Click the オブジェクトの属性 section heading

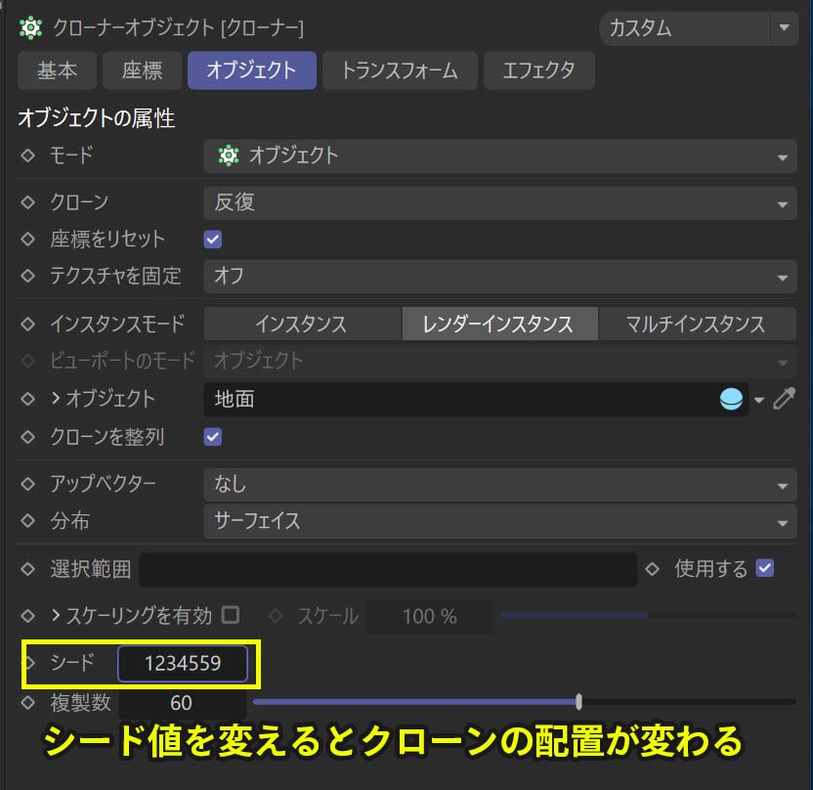pyautogui.click(x=97, y=117)
